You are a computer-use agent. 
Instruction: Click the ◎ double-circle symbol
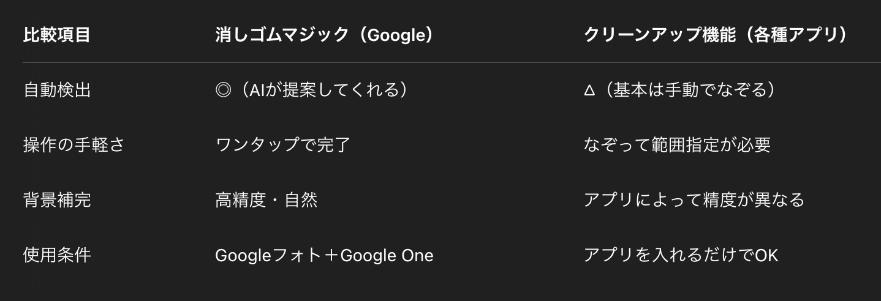coord(224,91)
